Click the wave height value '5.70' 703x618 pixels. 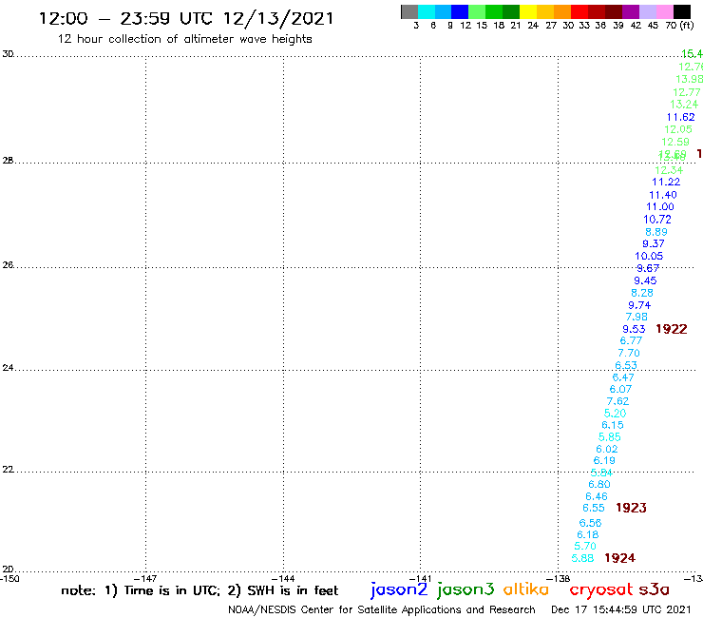[x=585, y=546]
